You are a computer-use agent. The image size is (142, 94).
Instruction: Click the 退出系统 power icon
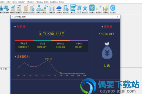point(113,9)
